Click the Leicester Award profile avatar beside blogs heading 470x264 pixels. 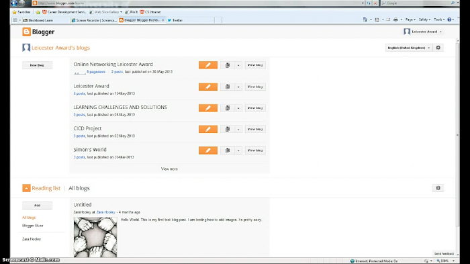pyautogui.click(x=26, y=48)
